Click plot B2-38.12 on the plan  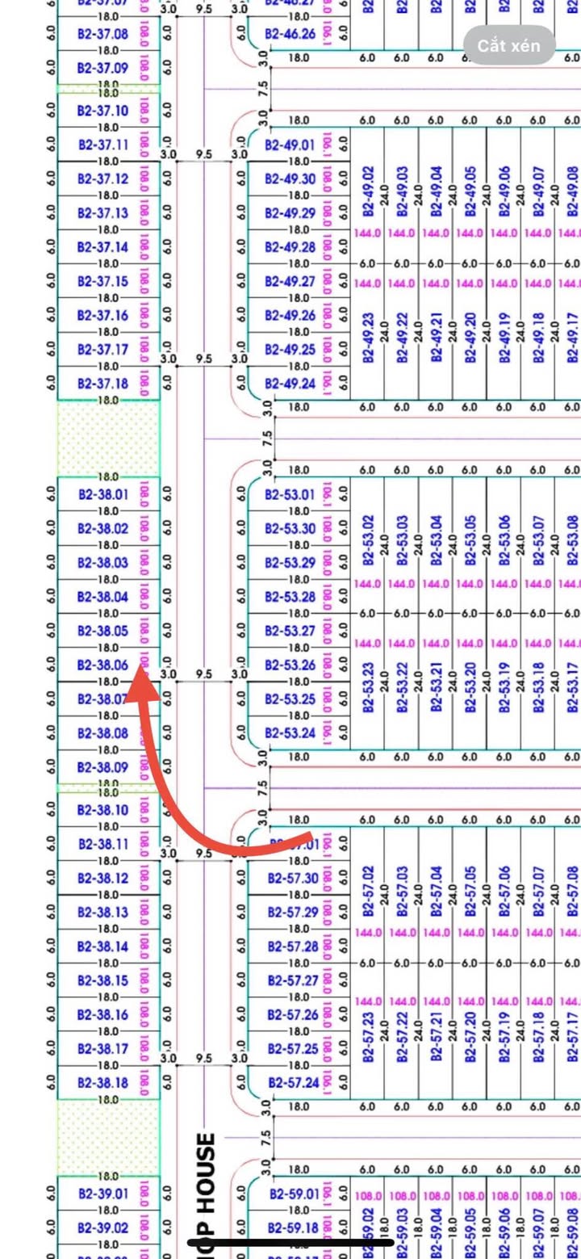(102, 878)
